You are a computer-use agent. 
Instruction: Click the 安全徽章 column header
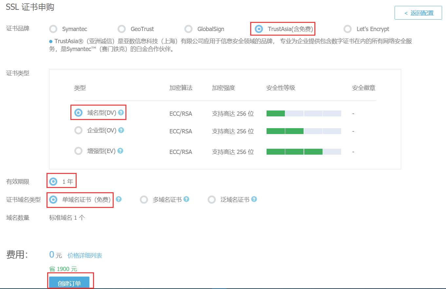pos(363,88)
